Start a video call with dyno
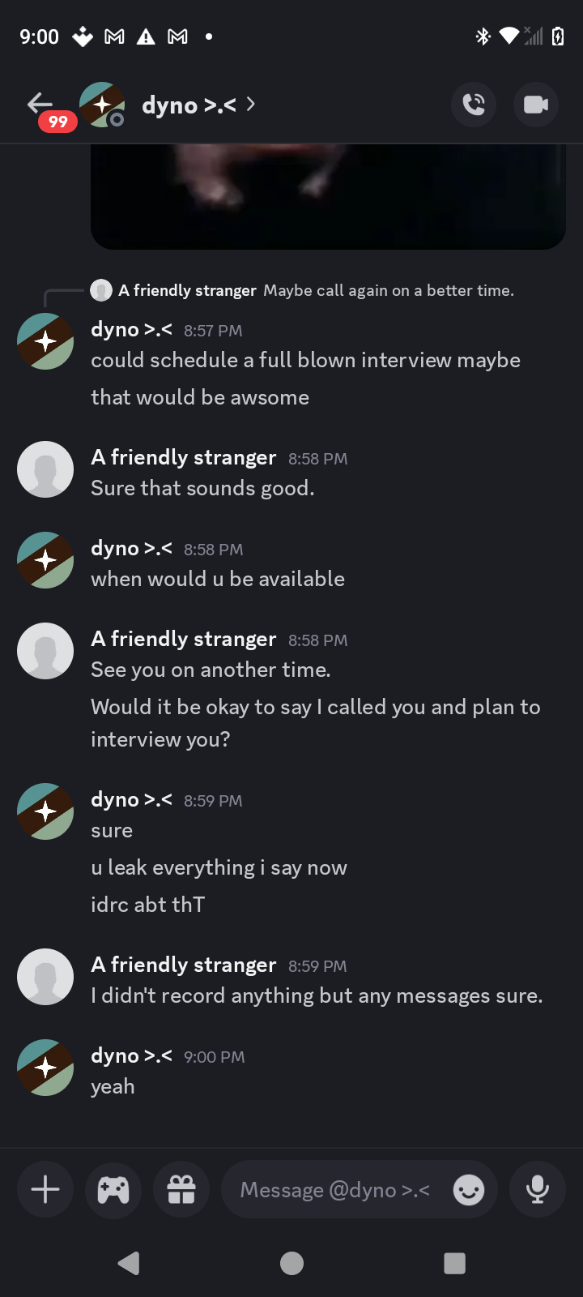The width and height of the screenshot is (583, 1297). point(535,105)
